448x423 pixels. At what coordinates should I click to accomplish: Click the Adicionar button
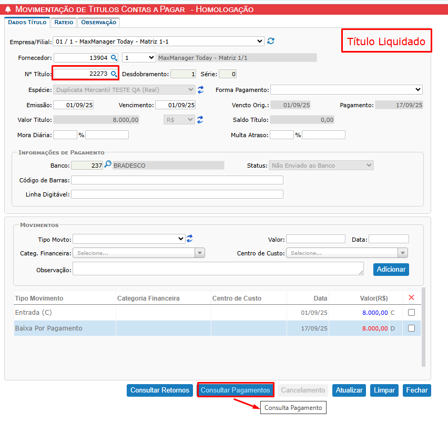coord(391,269)
